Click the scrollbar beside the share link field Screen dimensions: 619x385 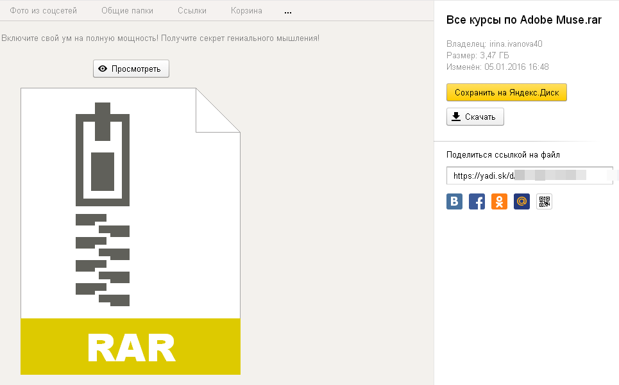click(x=615, y=174)
